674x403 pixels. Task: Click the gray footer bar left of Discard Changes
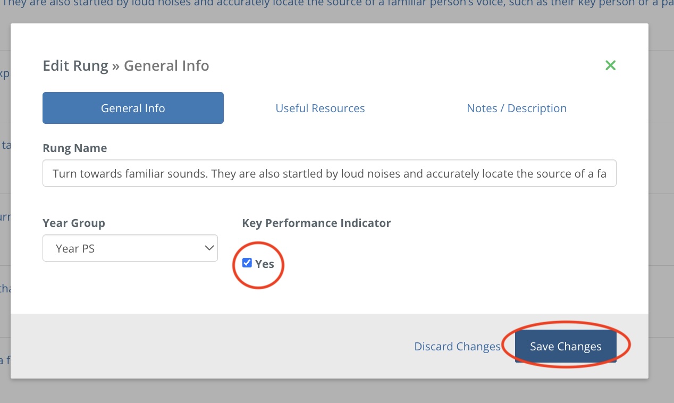point(213,346)
